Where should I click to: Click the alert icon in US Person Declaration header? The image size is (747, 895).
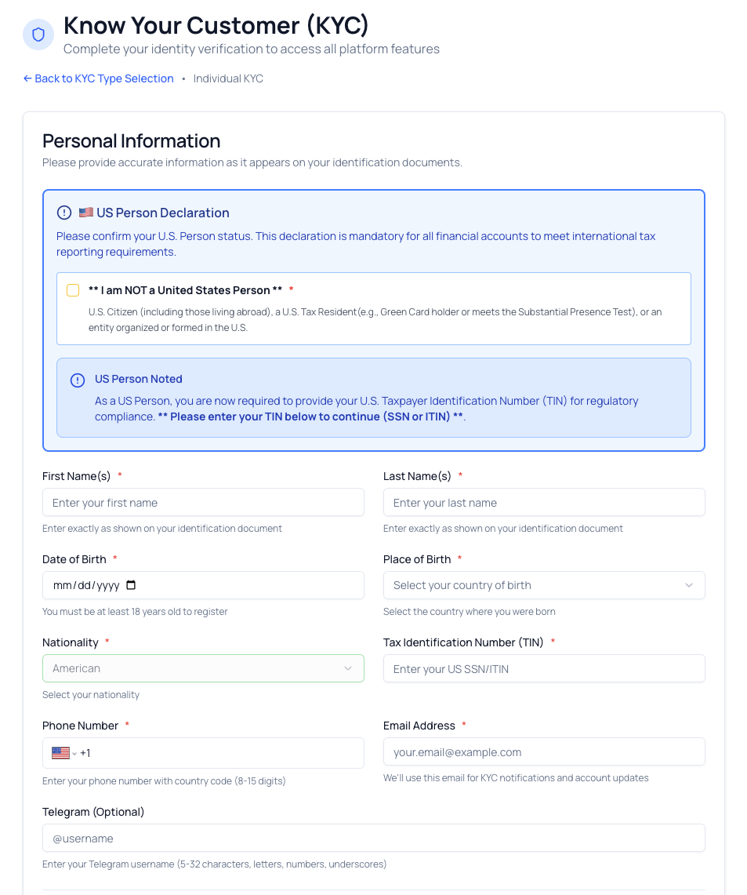point(63,212)
